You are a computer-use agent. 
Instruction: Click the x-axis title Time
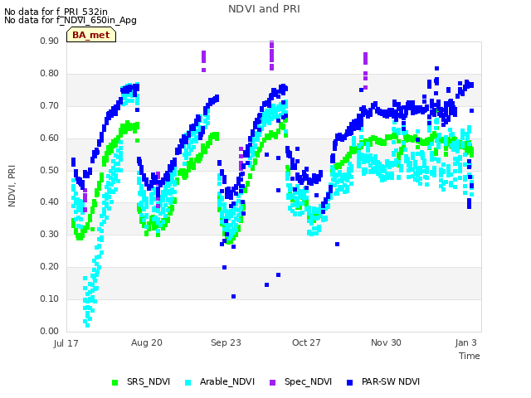click(x=470, y=356)
